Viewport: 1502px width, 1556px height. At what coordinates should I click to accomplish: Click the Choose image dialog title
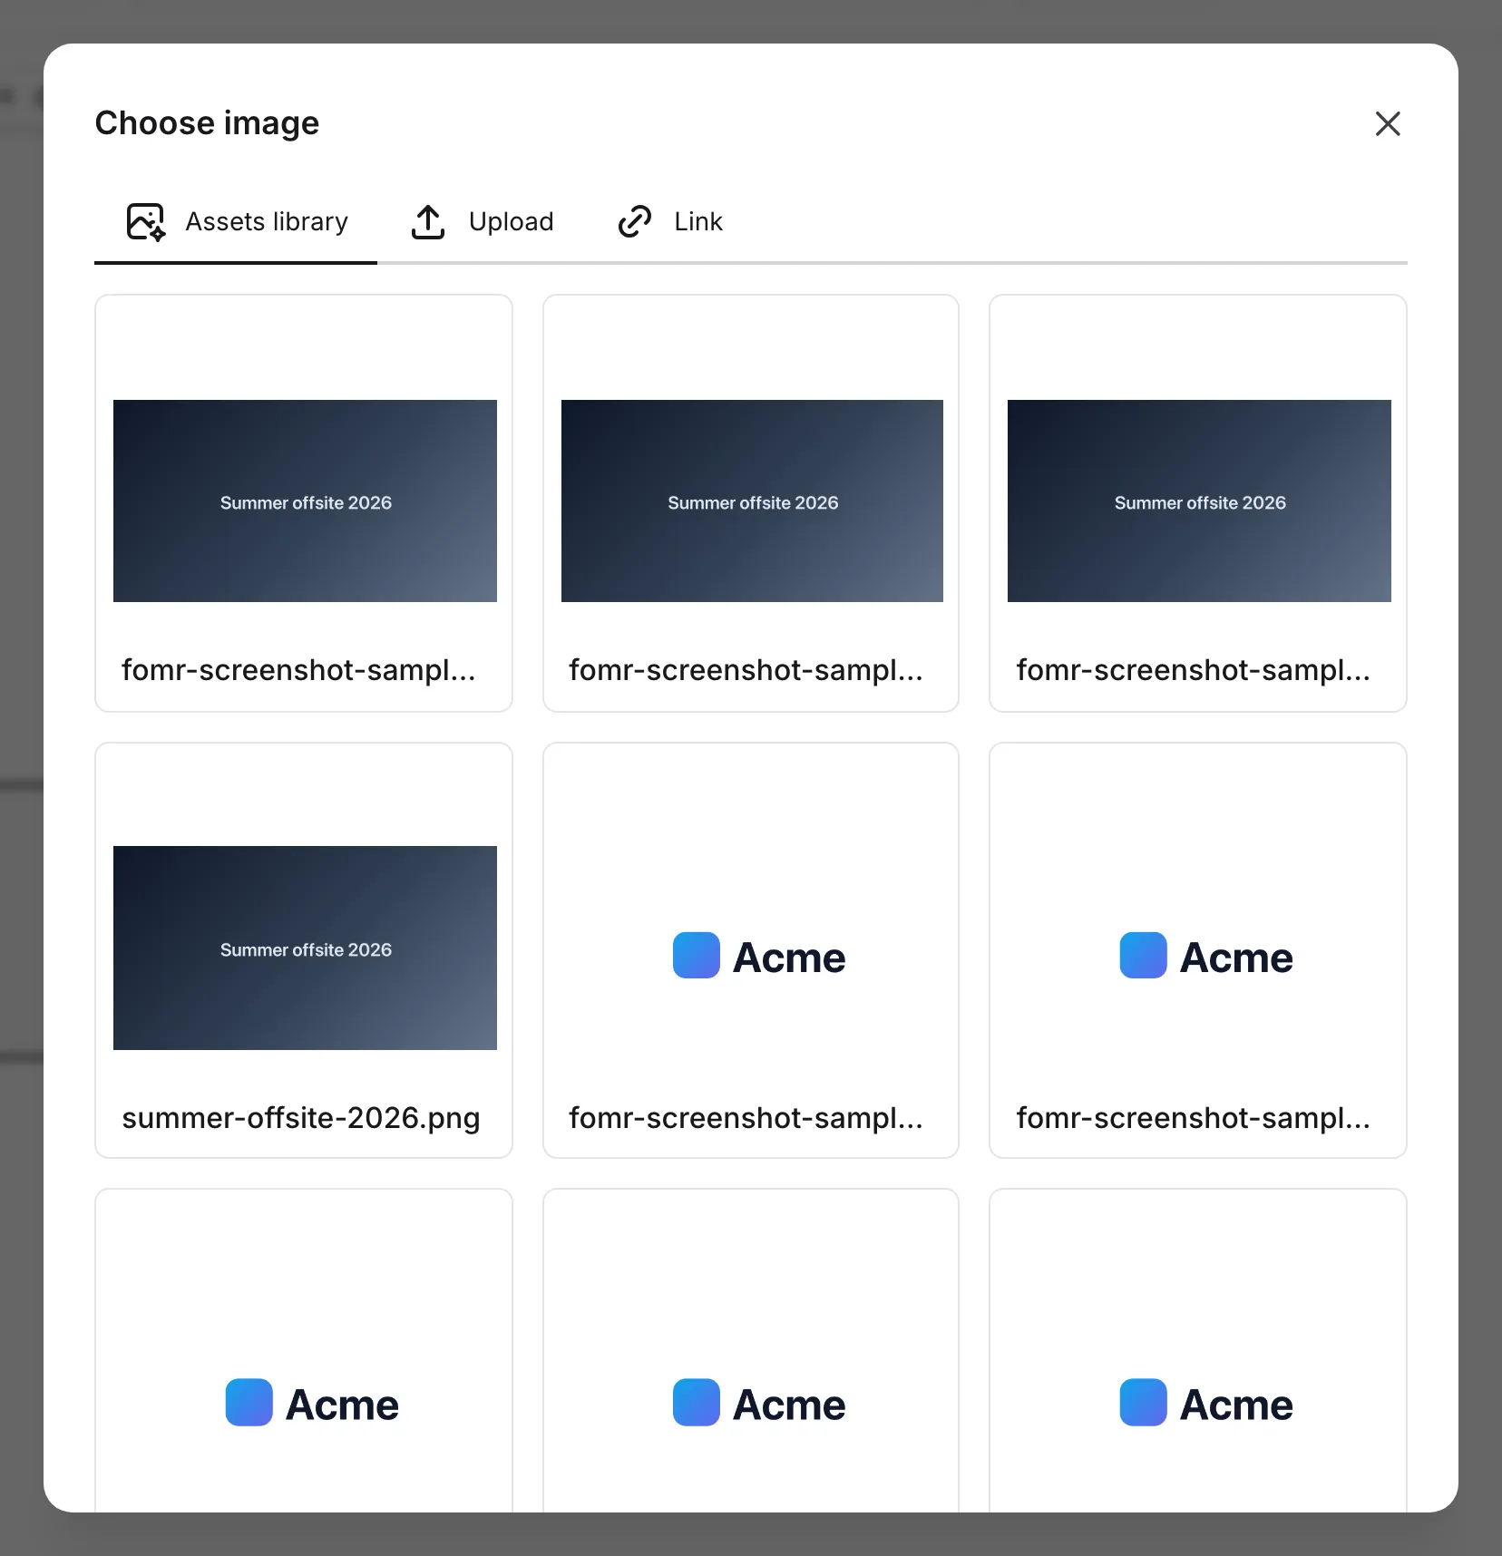[x=207, y=123]
